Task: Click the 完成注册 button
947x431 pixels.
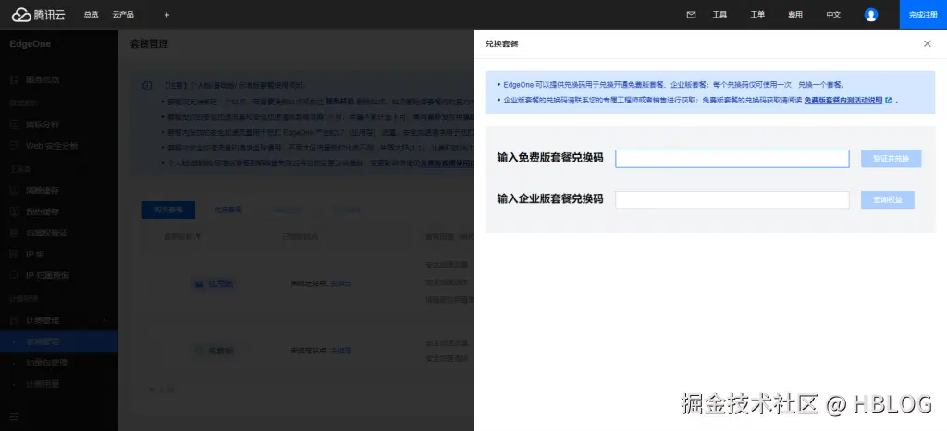Action: pos(923,15)
